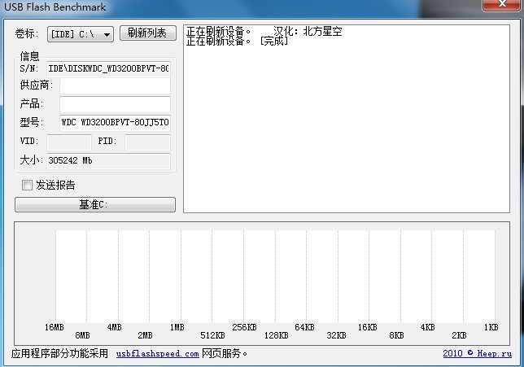The width and height of the screenshot is (524, 367).
Task: Click the 1KB label on chart axis
Action: coord(491,327)
